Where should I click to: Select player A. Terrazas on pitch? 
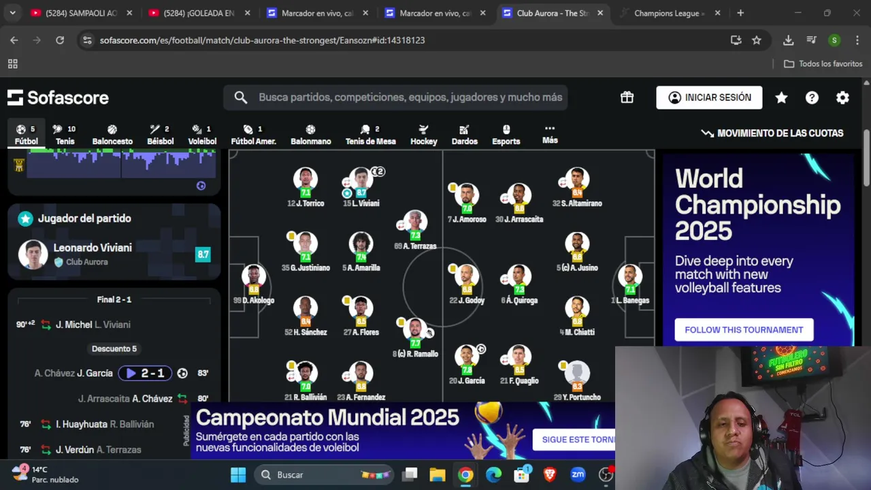coord(415,230)
